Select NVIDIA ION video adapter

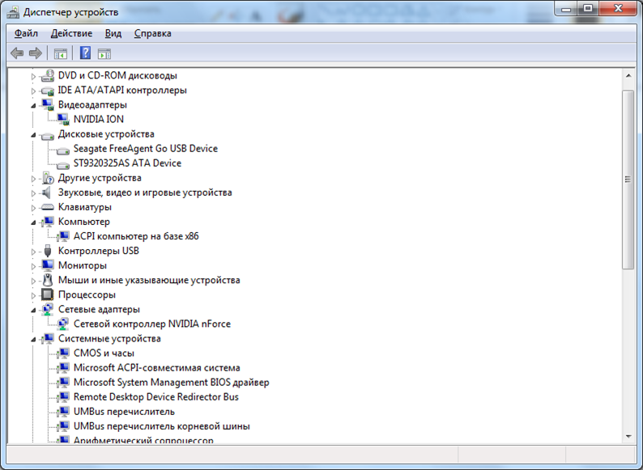tap(99, 119)
